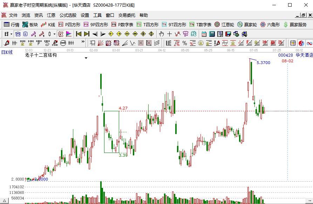
Task: Open the 江恩 menu
Action: pyautogui.click(x=51, y=15)
